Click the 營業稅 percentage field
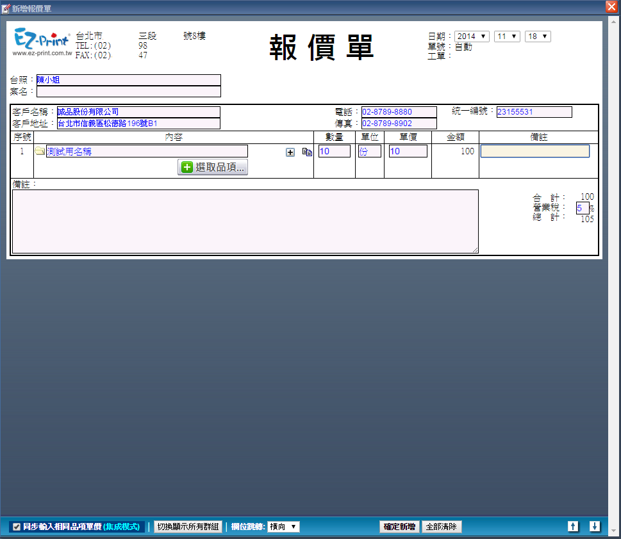The height and width of the screenshot is (539, 621). coord(582,208)
